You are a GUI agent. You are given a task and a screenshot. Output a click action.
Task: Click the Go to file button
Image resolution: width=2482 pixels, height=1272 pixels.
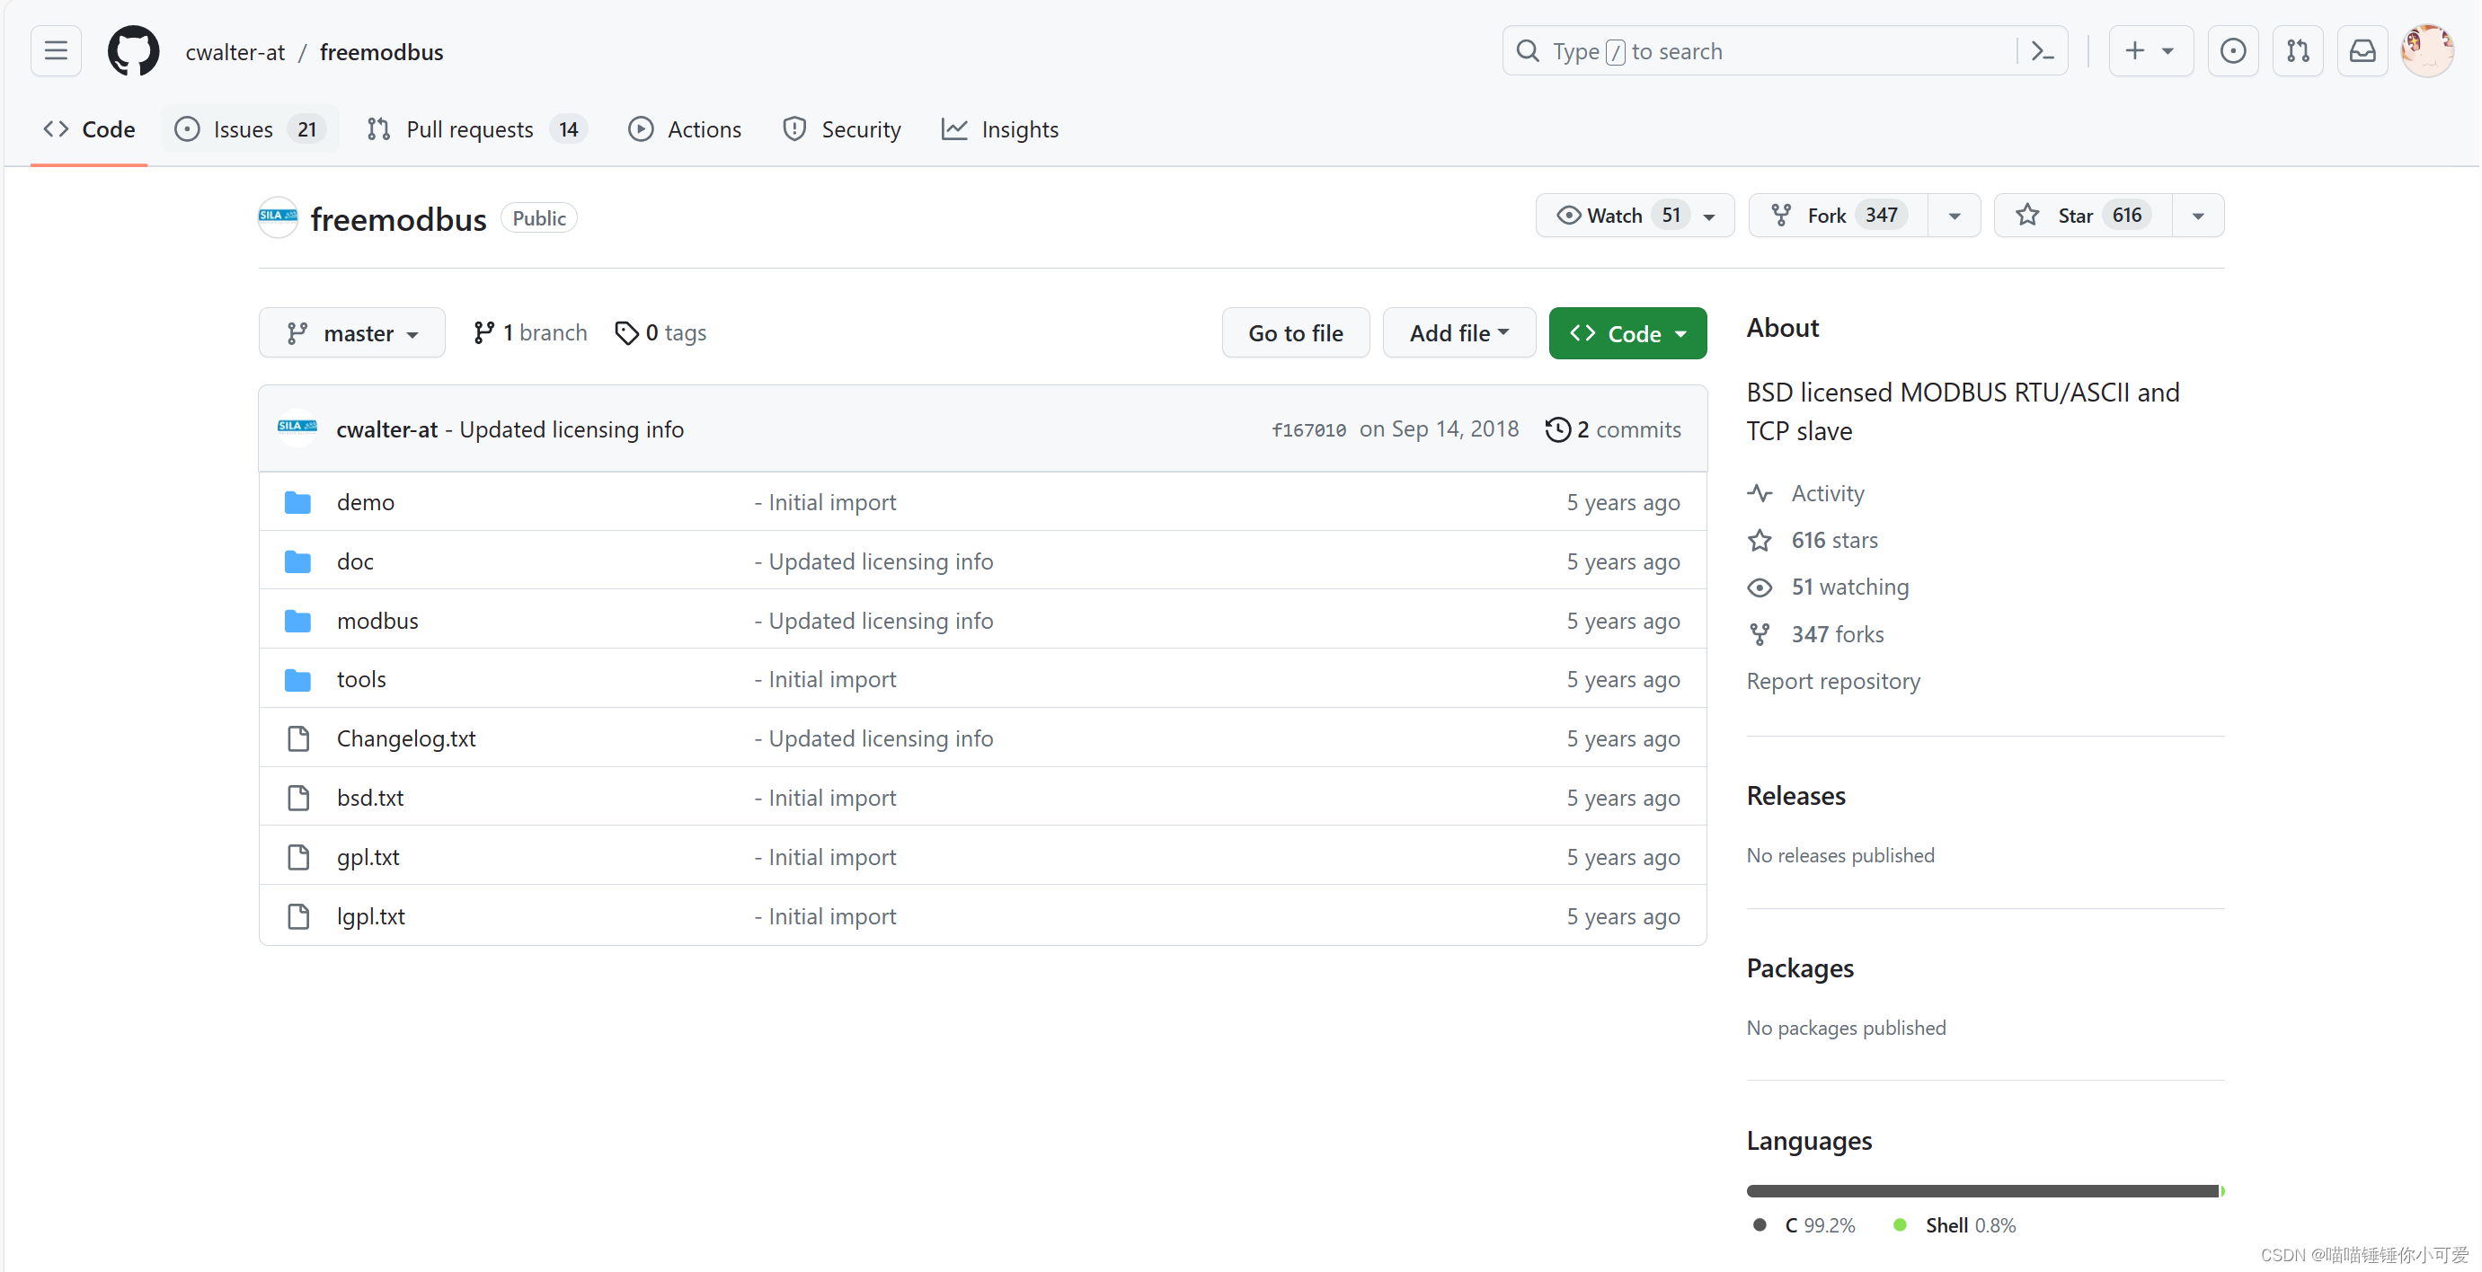click(1295, 333)
